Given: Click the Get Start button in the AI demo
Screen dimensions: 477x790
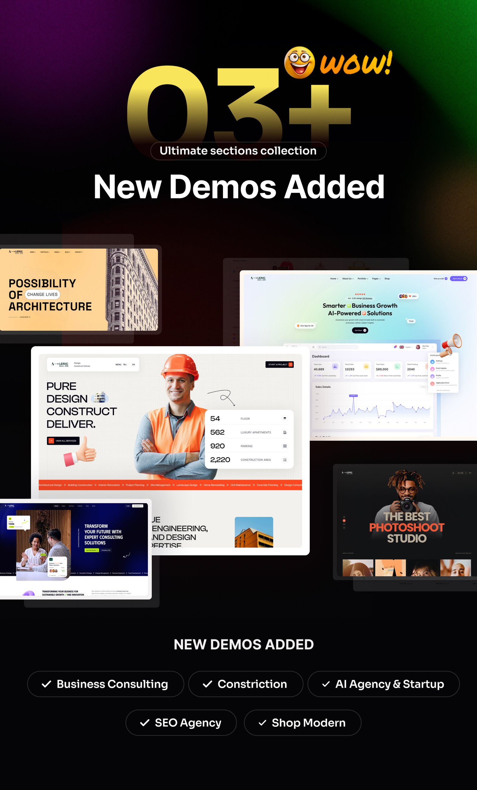Looking at the screenshot, I should click(360, 330).
